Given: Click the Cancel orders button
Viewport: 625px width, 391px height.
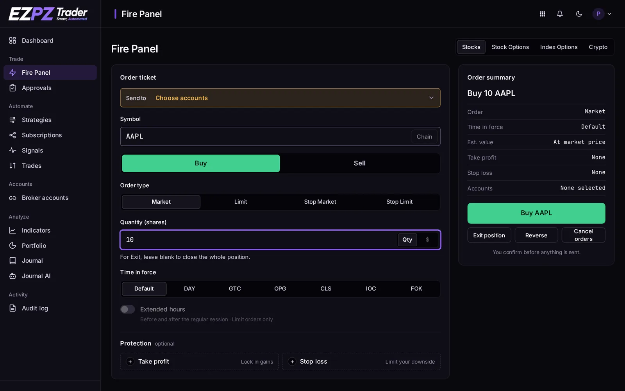Looking at the screenshot, I should [x=583, y=235].
